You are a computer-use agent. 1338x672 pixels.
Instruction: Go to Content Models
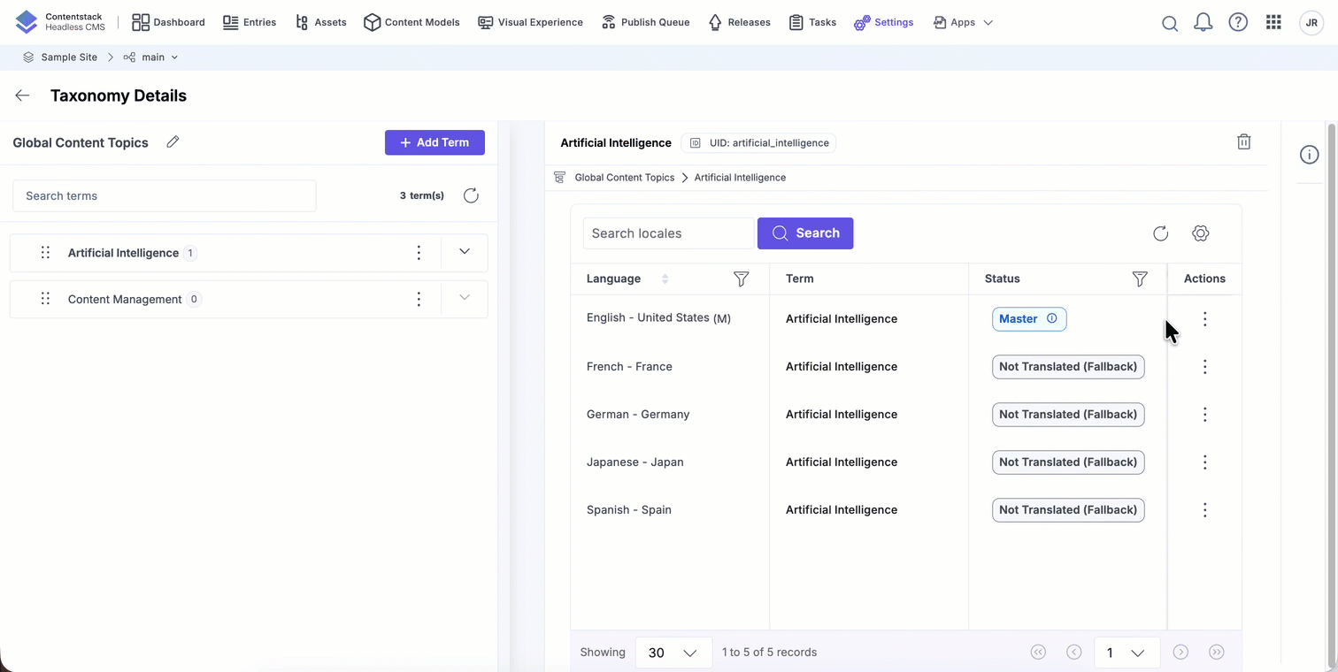[x=411, y=23]
